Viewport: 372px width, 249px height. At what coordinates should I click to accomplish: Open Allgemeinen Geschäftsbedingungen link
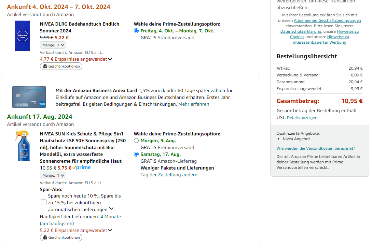327,20
